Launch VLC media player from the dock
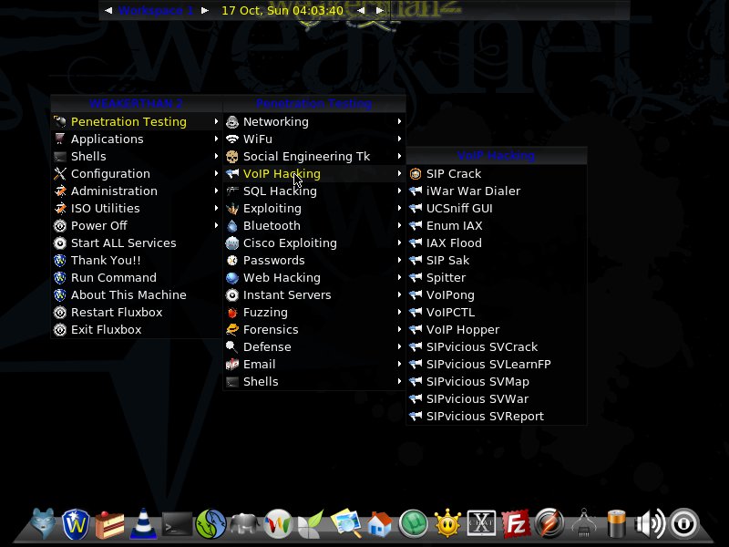This screenshot has height=547, width=729. (x=143, y=524)
